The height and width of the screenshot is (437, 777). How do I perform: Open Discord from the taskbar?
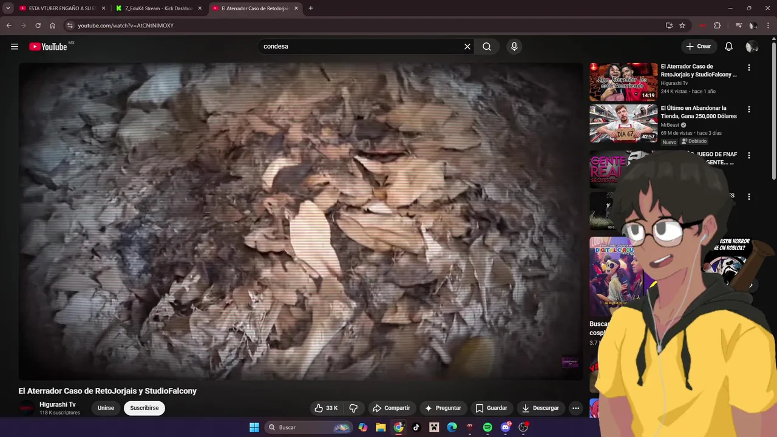coord(506,427)
